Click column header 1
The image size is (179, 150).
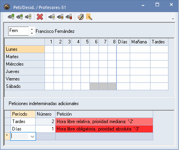tap(49, 42)
